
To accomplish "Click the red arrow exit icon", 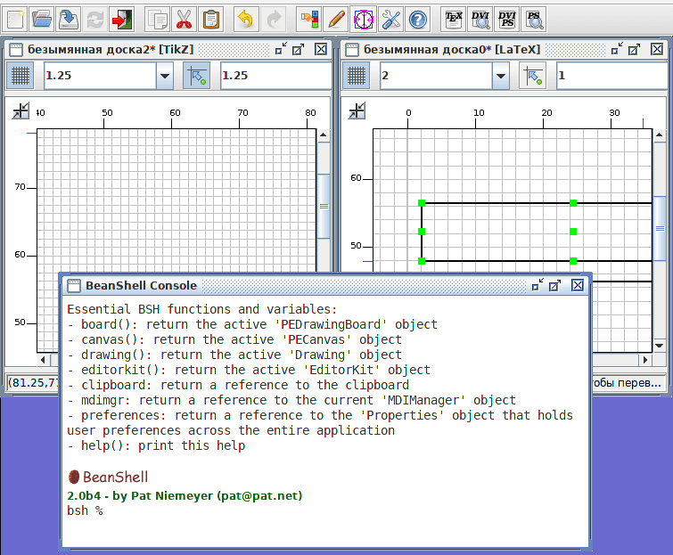I will coord(121,20).
